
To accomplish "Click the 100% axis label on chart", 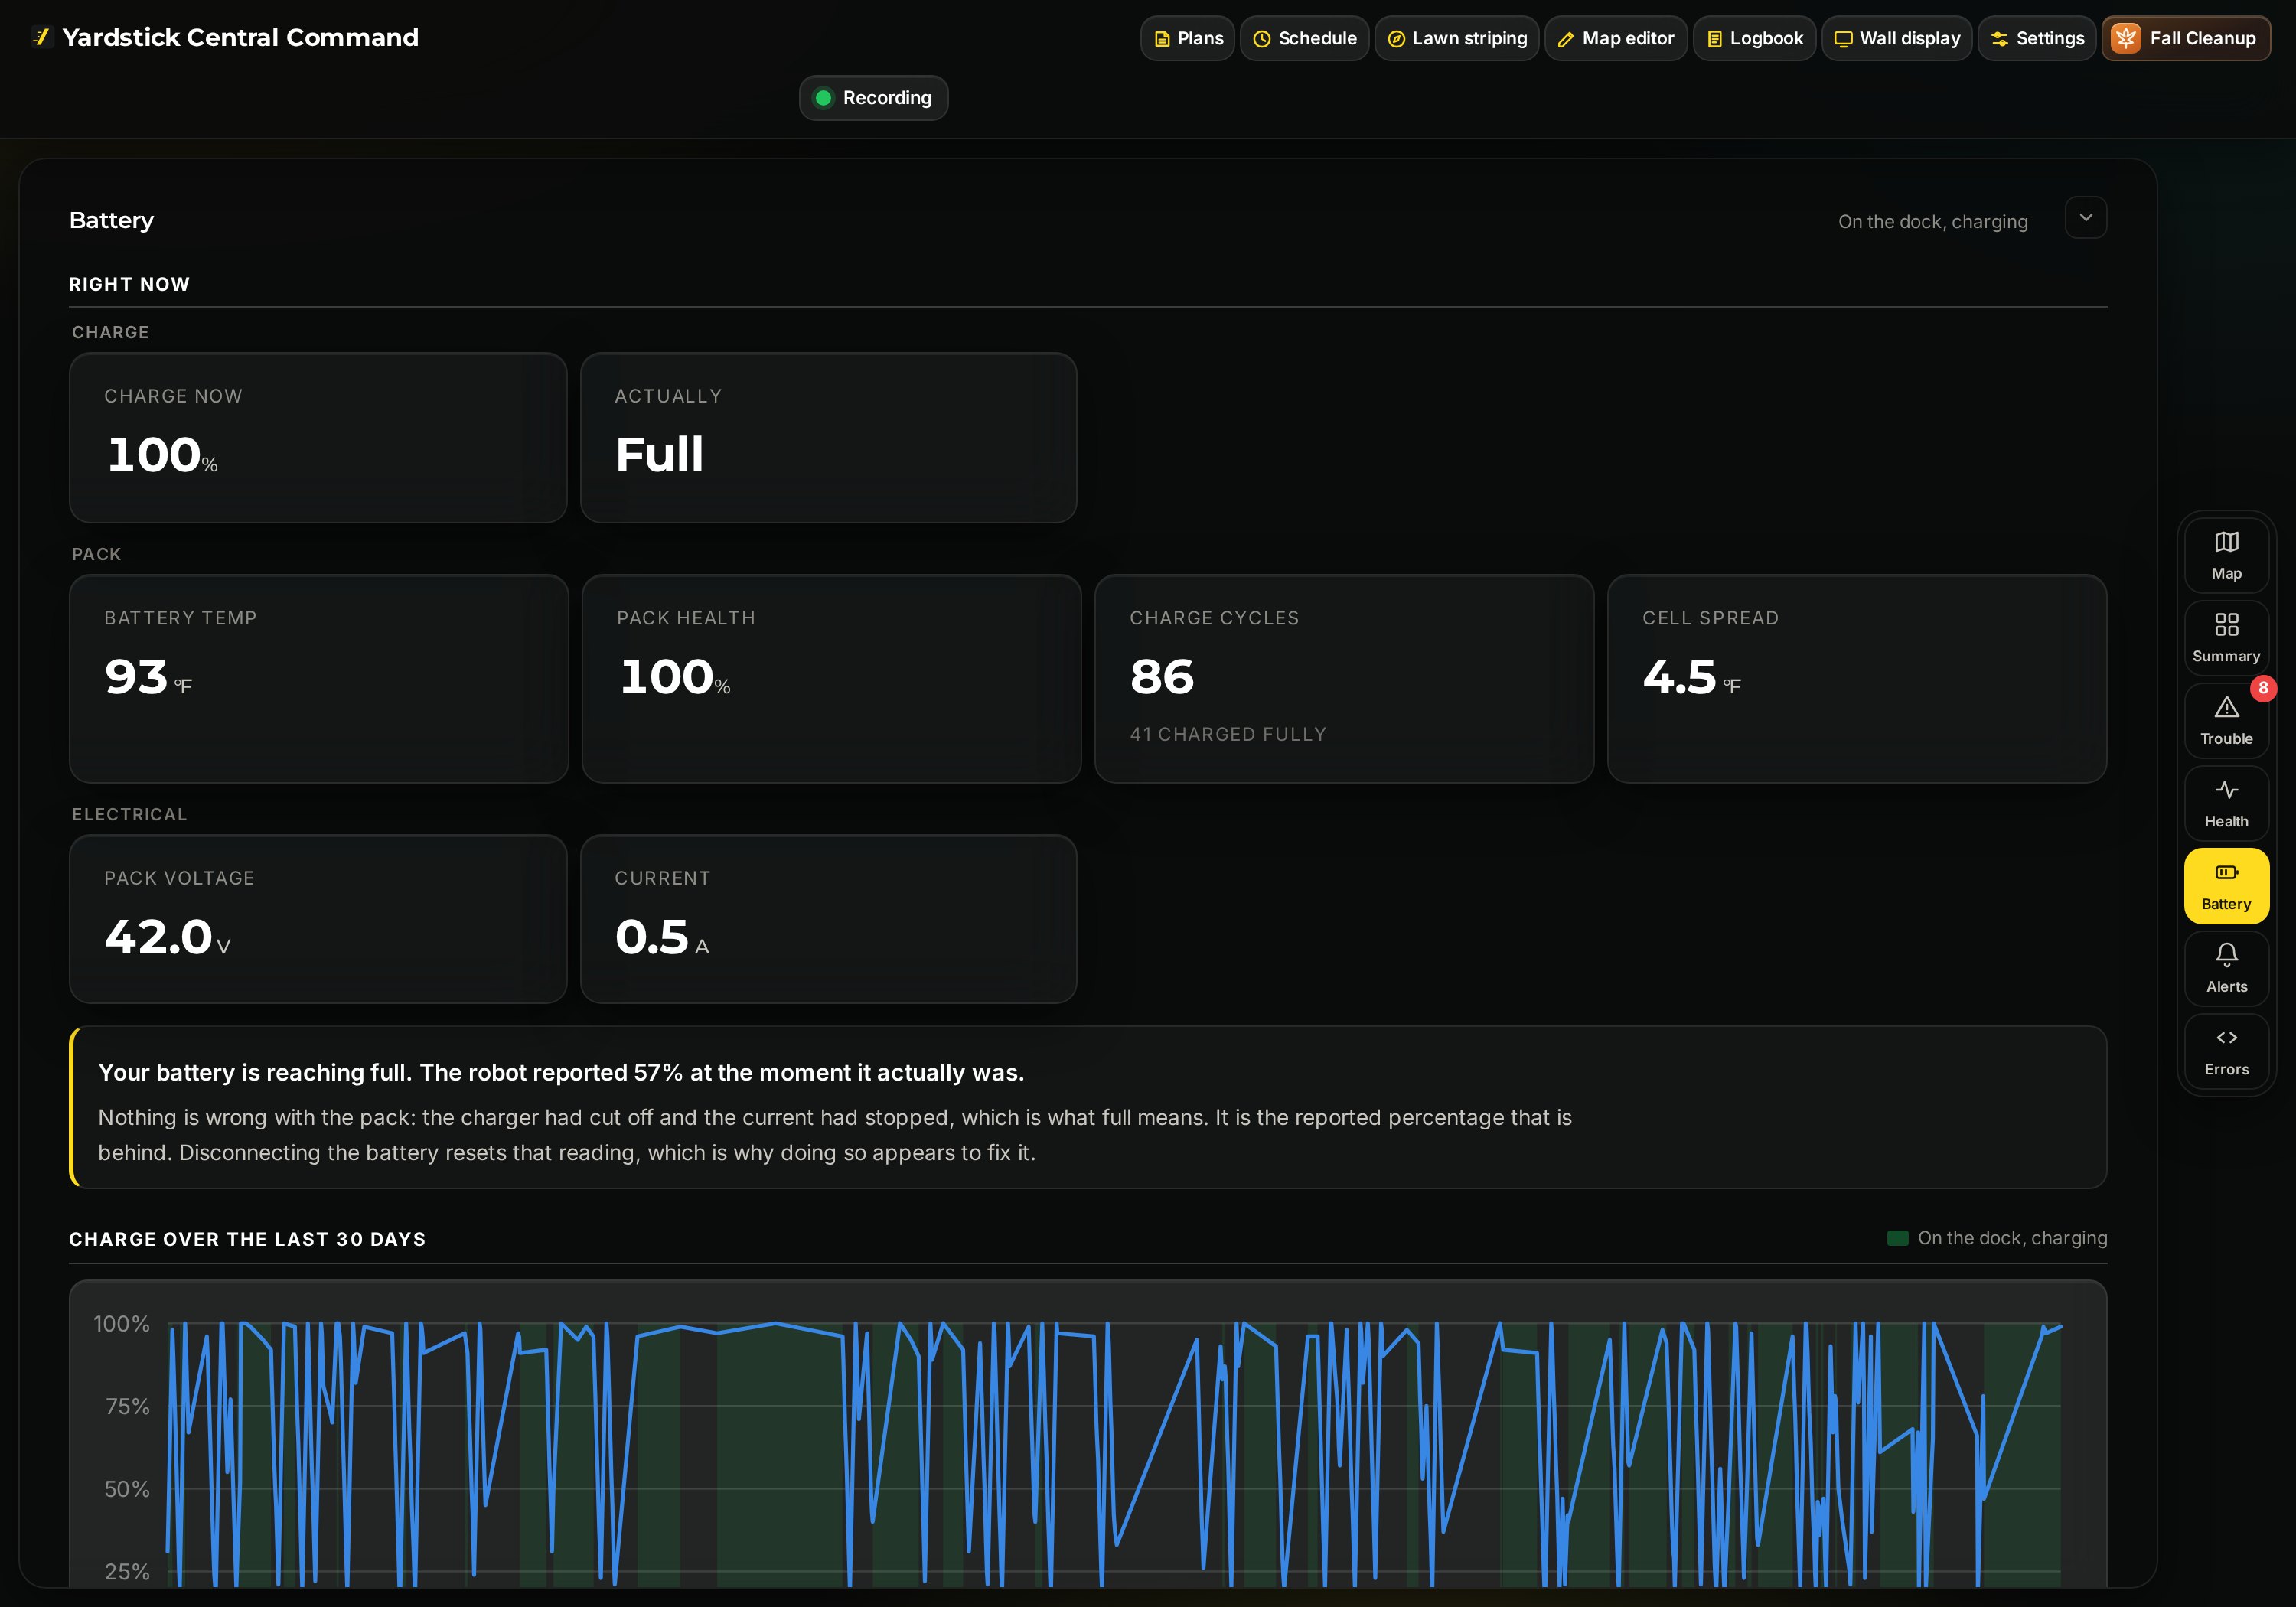I will pos(121,1324).
